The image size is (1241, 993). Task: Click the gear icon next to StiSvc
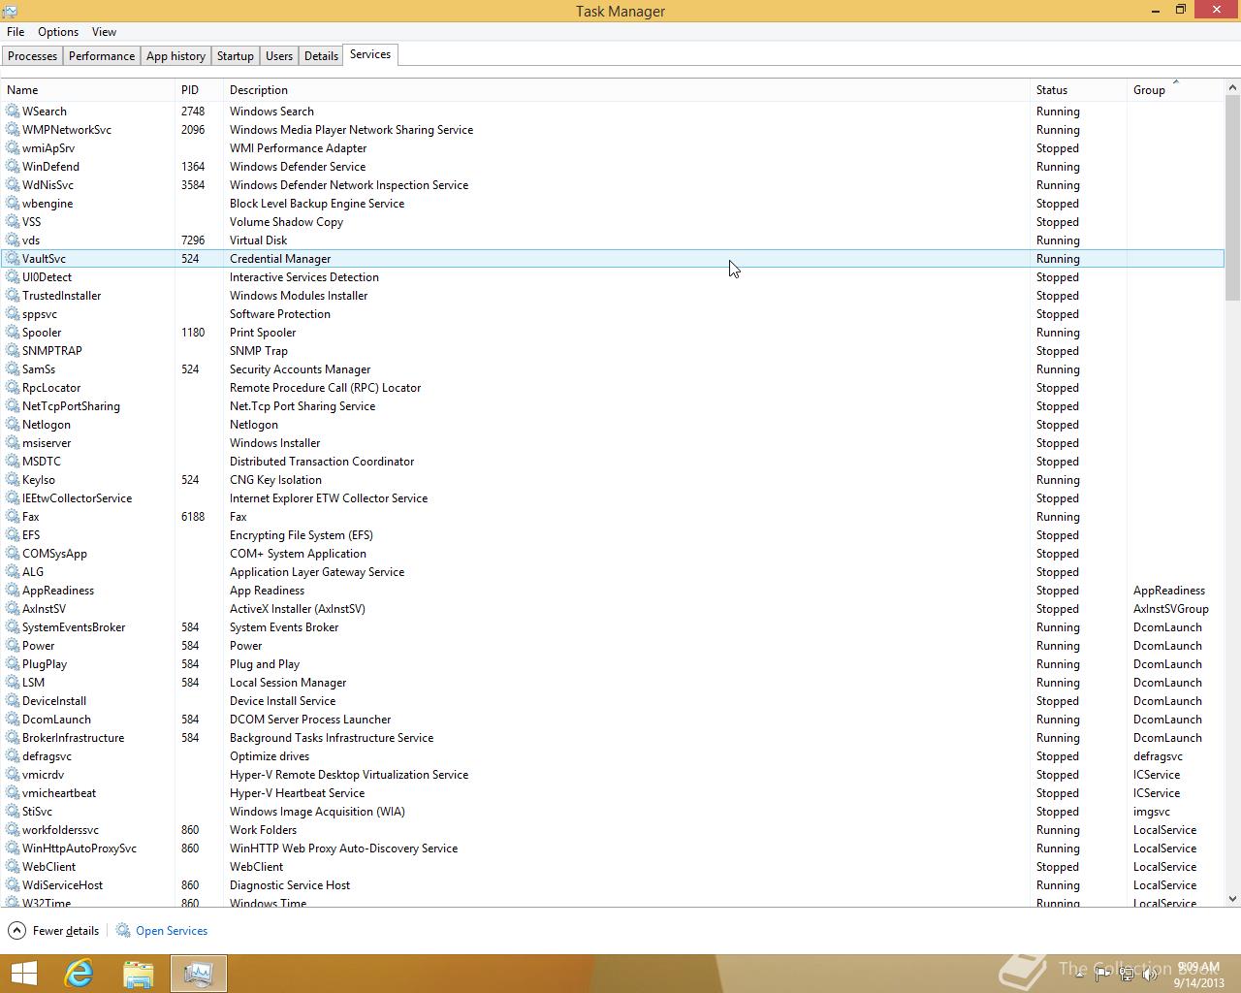[13, 812]
